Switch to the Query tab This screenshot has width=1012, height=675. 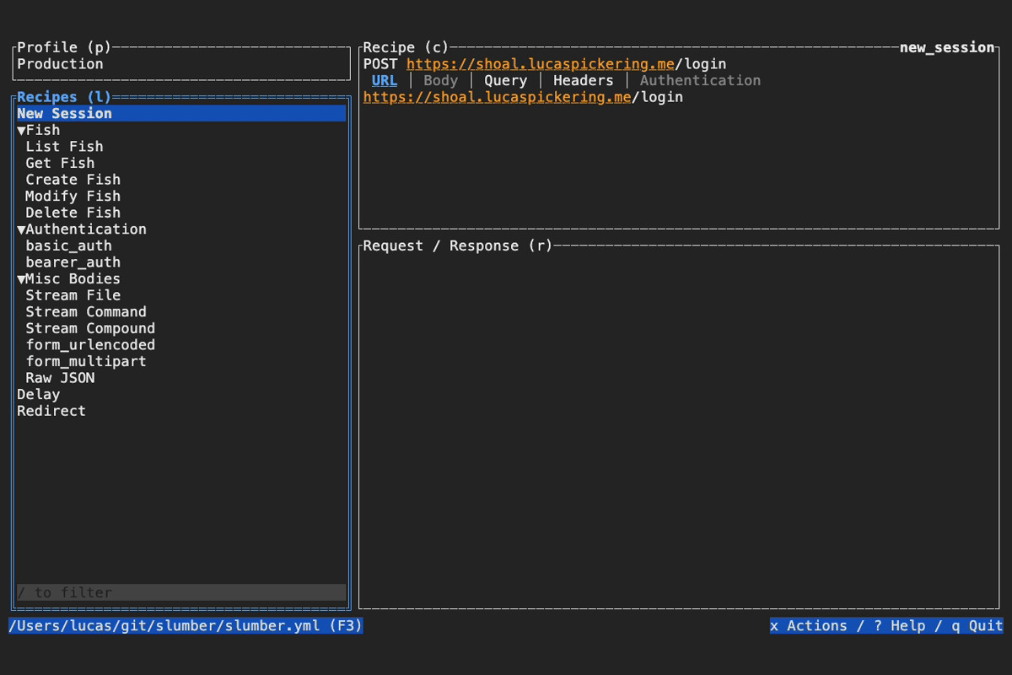point(505,81)
